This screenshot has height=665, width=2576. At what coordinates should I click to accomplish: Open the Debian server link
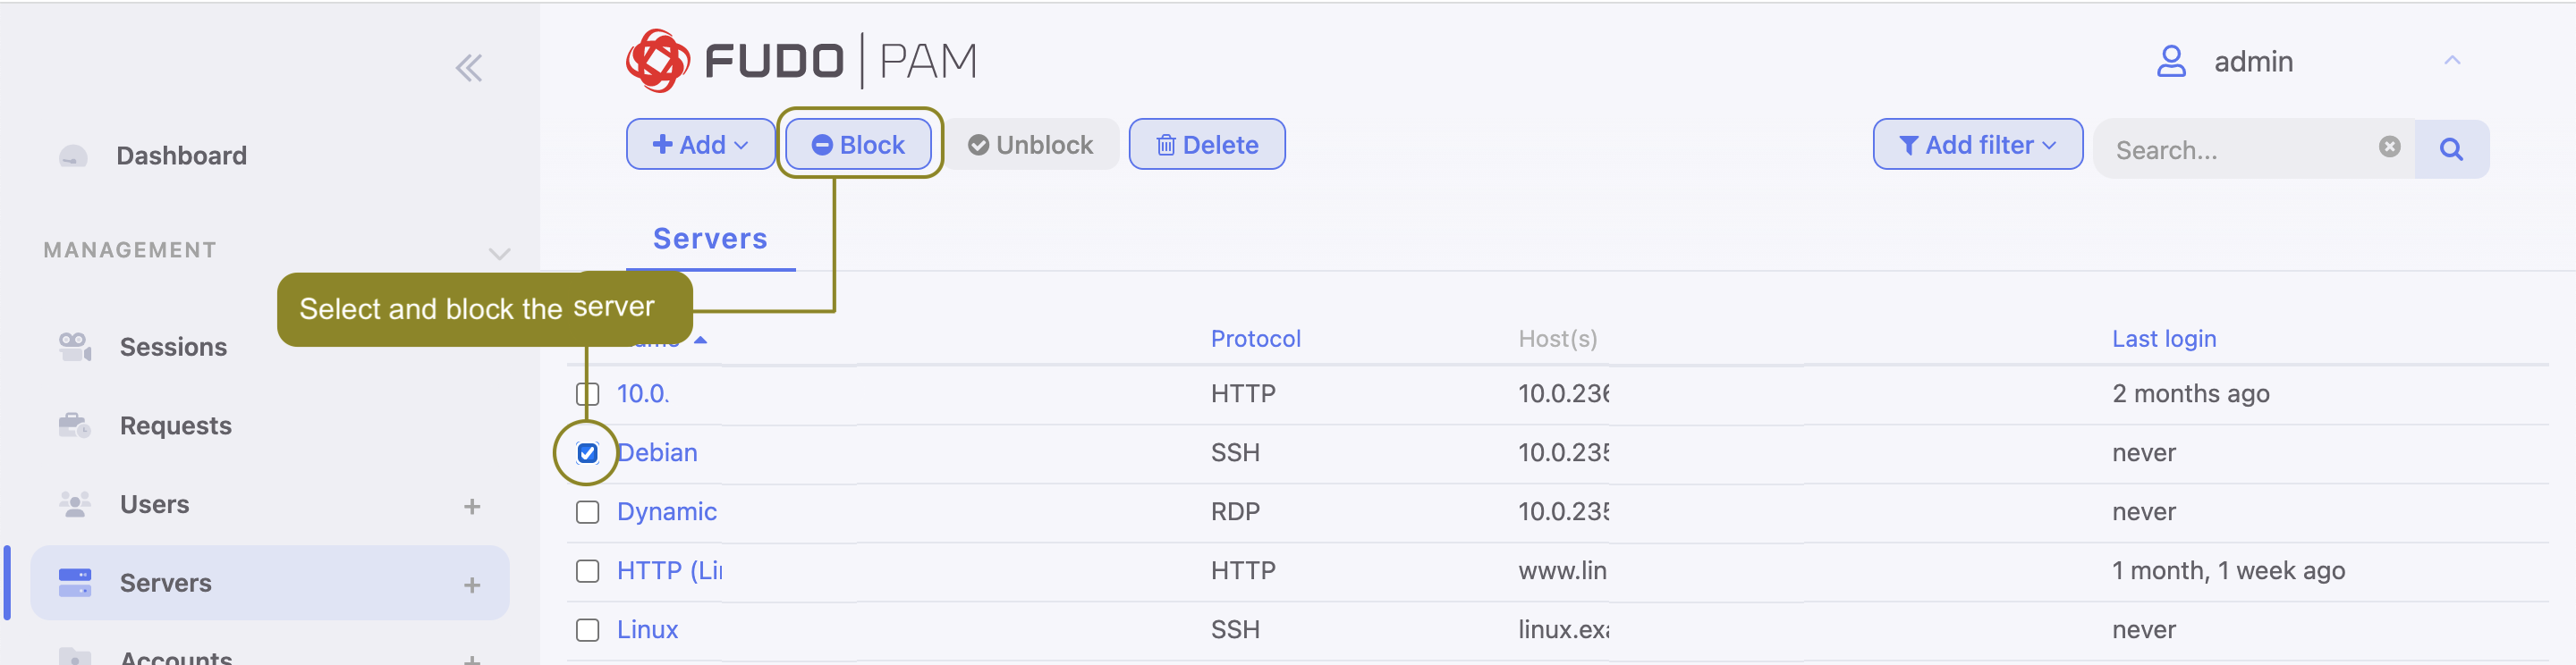pyautogui.click(x=657, y=452)
